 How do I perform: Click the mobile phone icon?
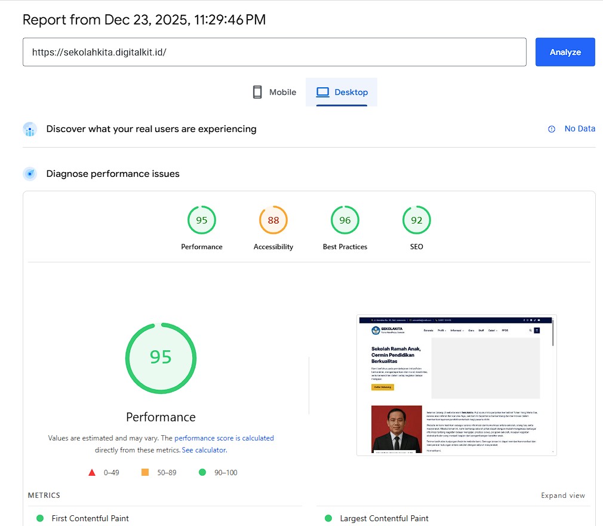[x=257, y=92]
